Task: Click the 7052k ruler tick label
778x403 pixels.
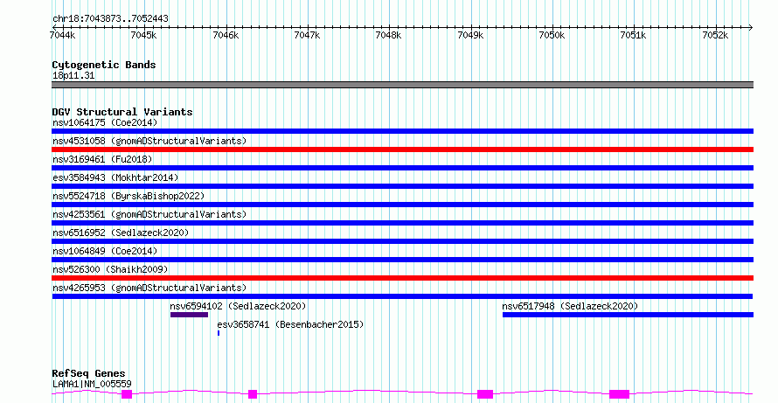Action: pyautogui.click(x=715, y=35)
